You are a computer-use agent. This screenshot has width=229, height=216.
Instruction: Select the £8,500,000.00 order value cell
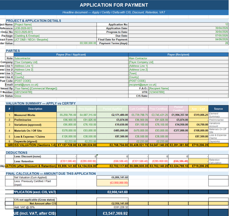click(55, 43)
